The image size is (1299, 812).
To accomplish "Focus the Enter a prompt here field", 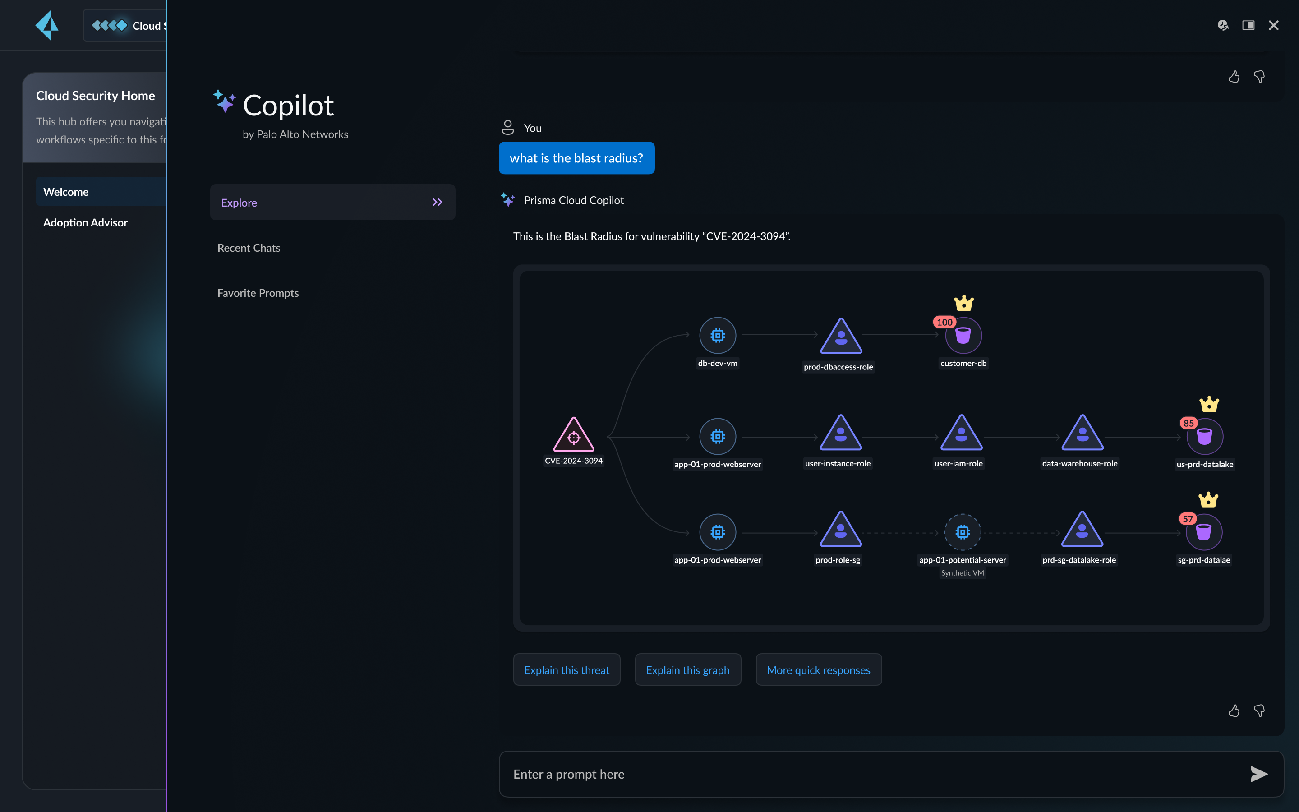I will click(x=859, y=774).
